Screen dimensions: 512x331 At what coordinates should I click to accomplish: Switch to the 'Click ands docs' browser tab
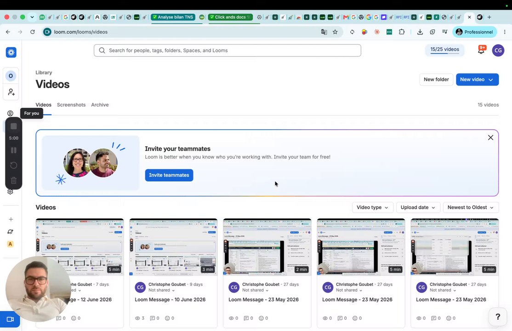(x=230, y=17)
